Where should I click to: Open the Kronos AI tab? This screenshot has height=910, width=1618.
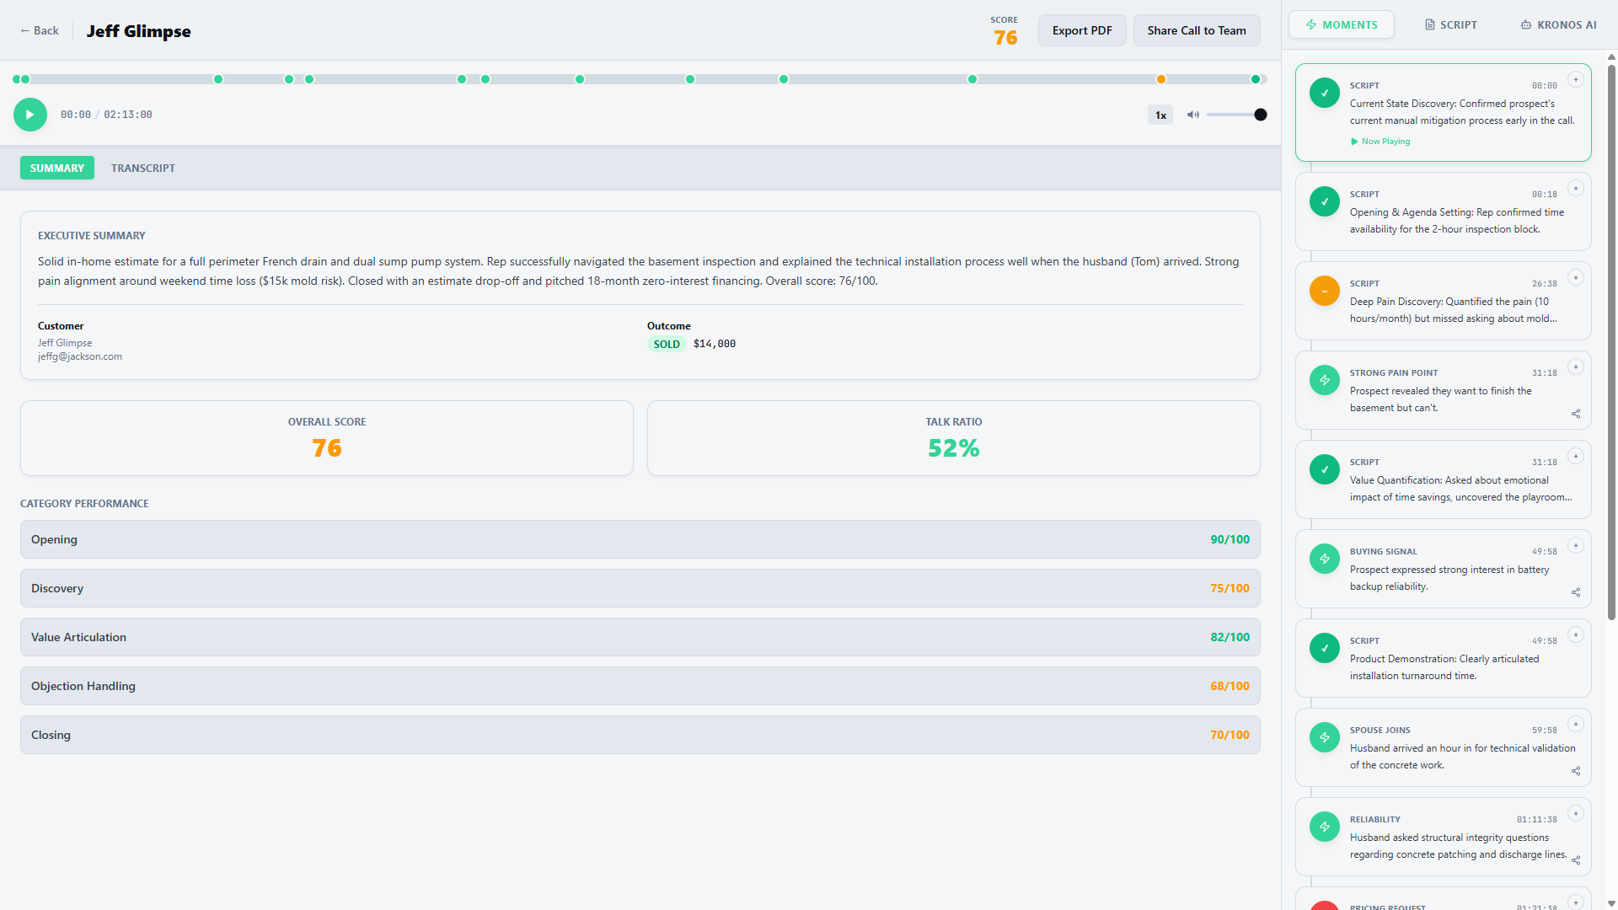point(1558,24)
